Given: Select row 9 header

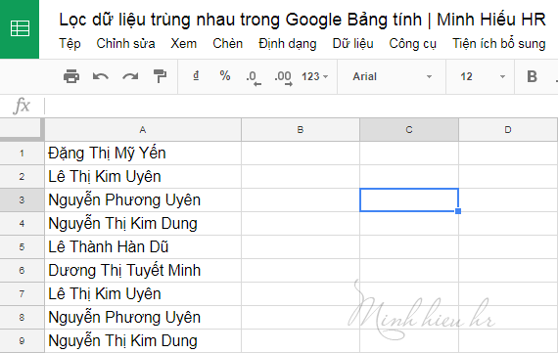Looking at the screenshot, I should 22,341.
